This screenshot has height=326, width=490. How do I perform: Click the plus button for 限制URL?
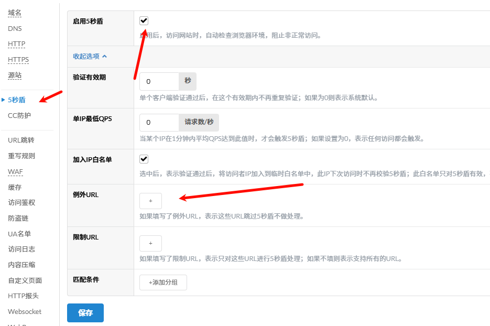[x=150, y=243]
